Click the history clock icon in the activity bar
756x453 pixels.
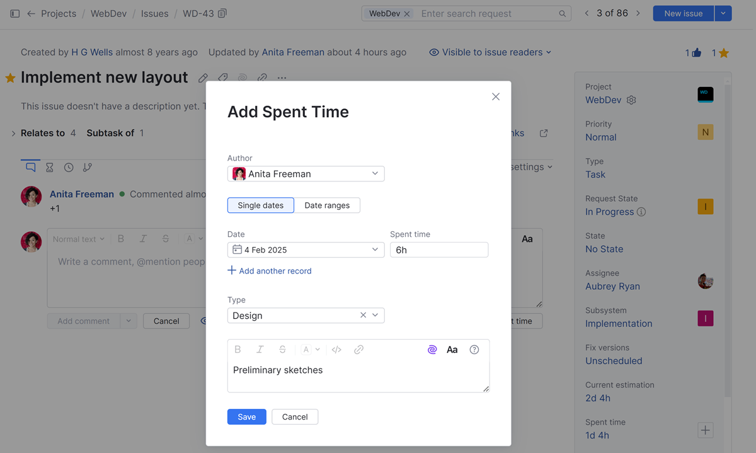tap(69, 167)
